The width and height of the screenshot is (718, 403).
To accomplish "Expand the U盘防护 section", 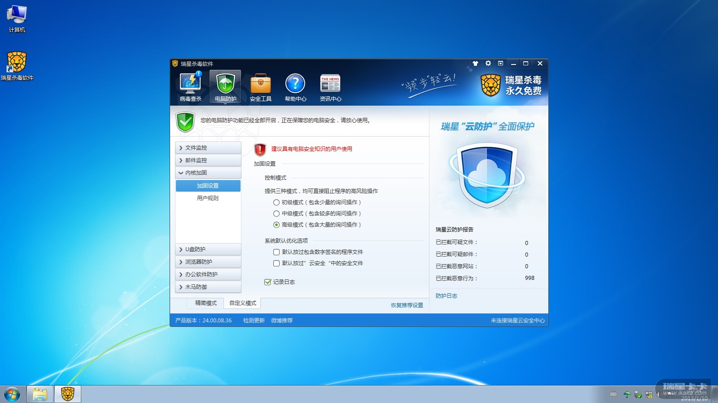I will pos(208,249).
